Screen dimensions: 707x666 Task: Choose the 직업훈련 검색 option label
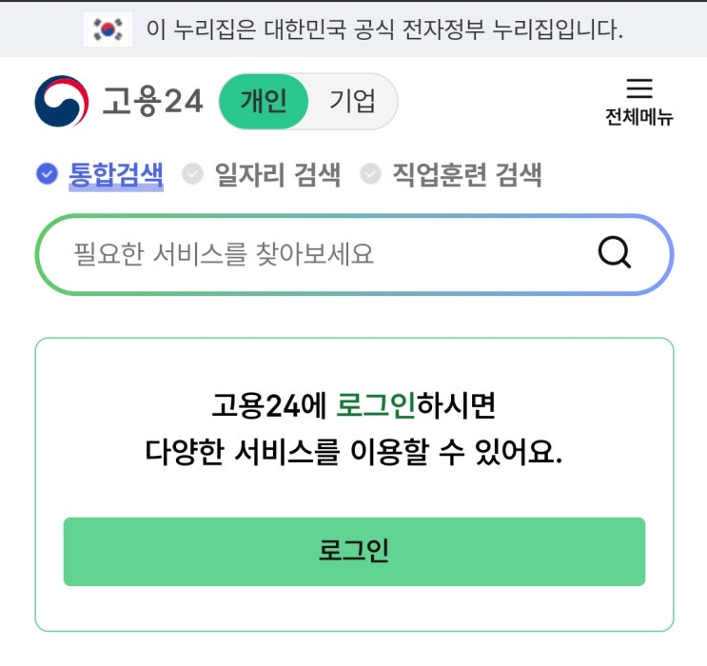coord(466,174)
